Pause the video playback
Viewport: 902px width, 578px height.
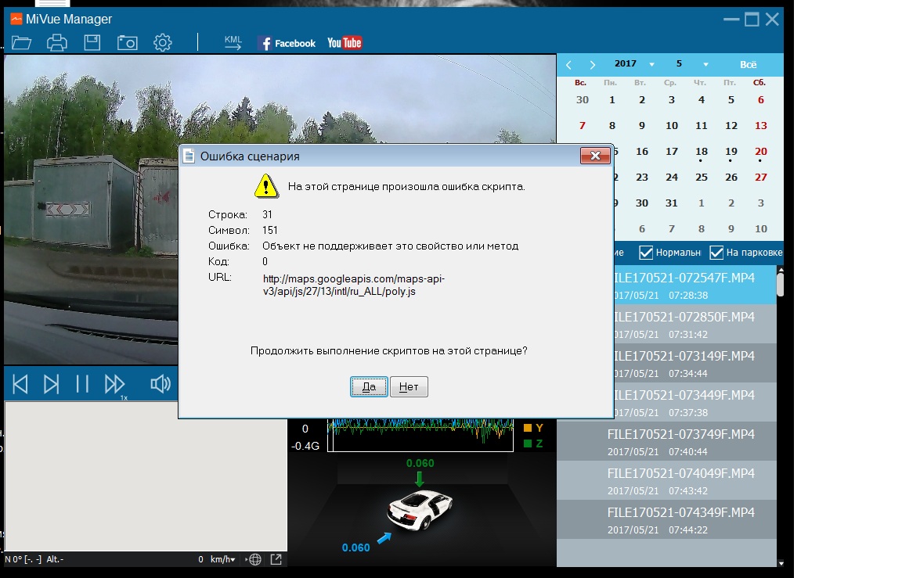(x=82, y=383)
